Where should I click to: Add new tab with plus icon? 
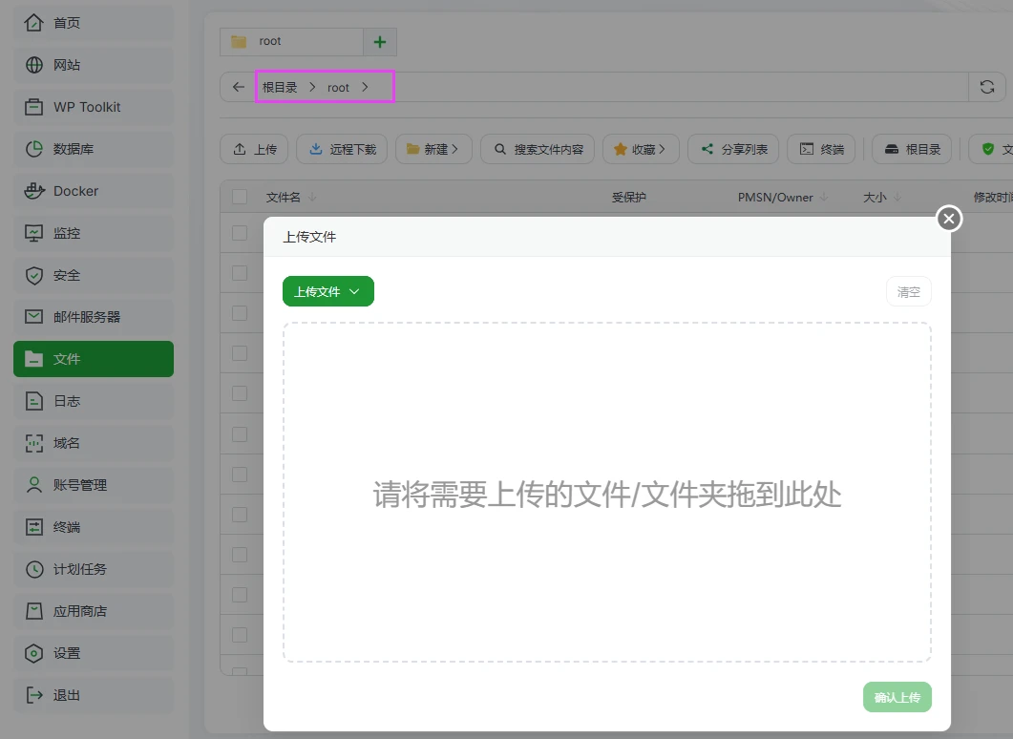click(380, 42)
